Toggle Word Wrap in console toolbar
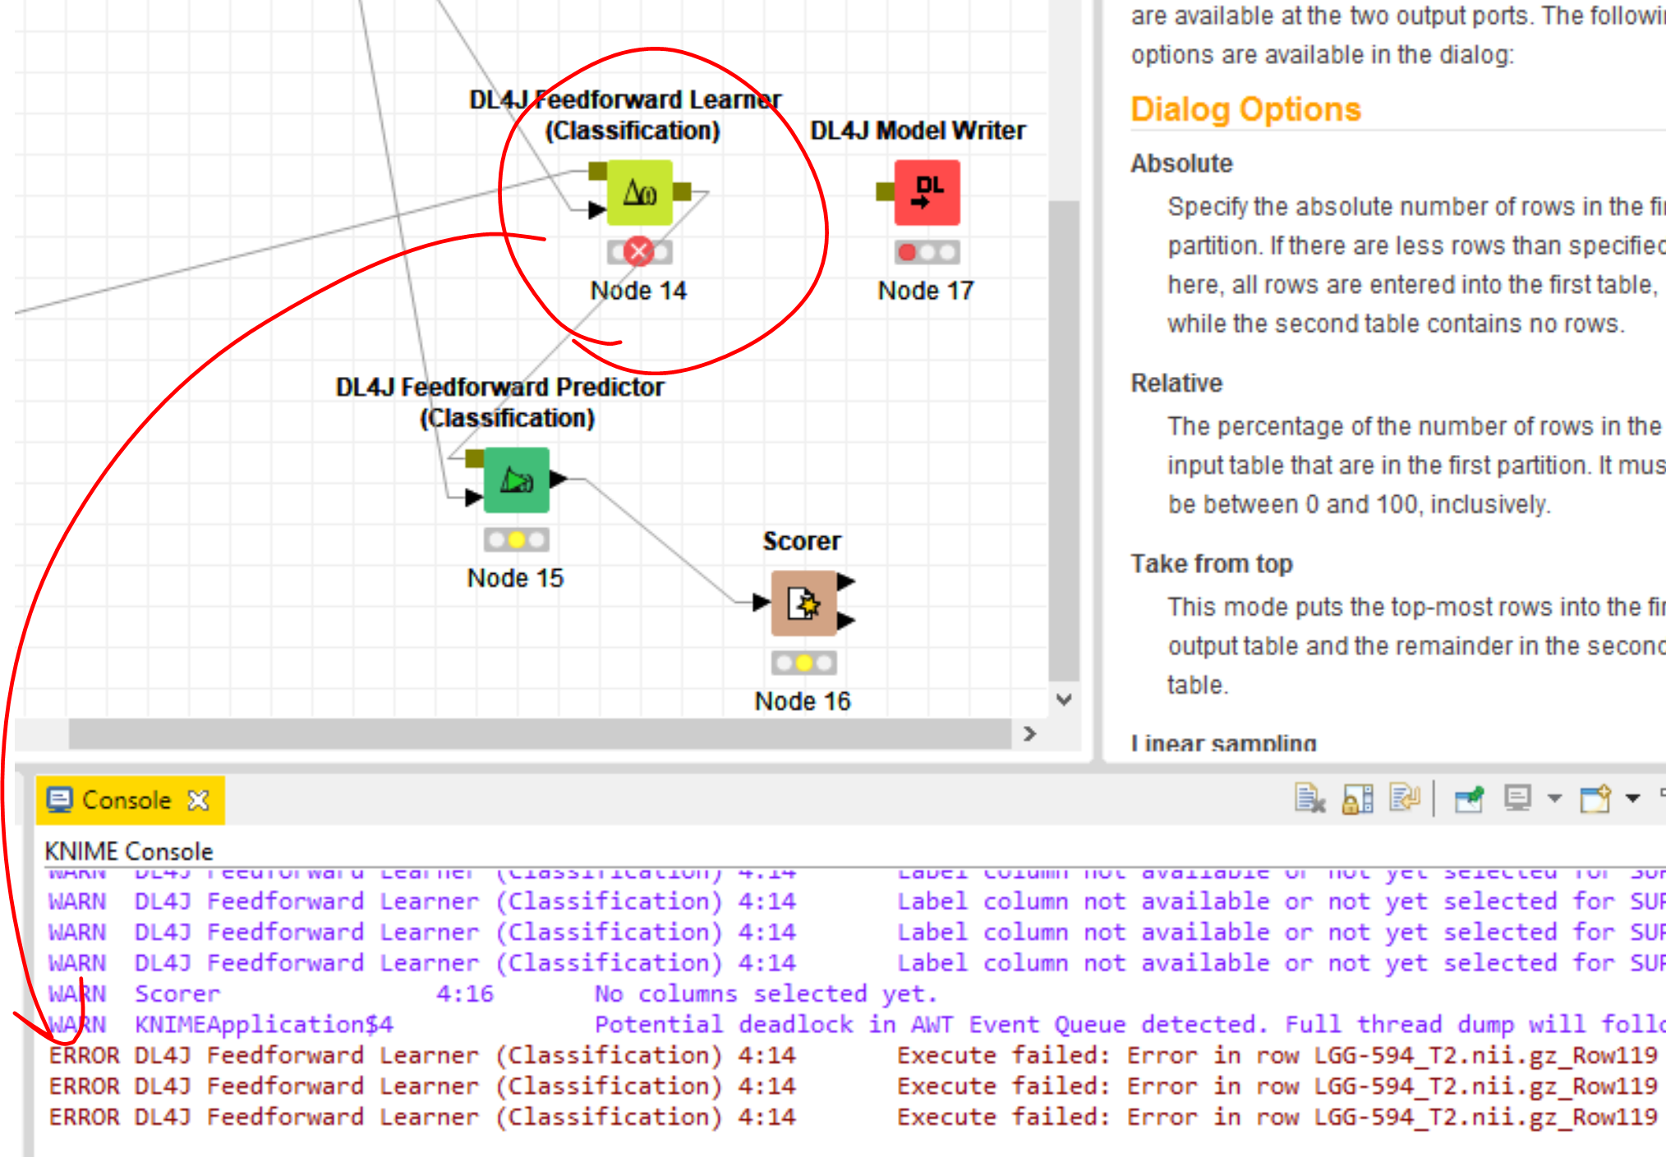The height and width of the screenshot is (1157, 1666). pos(1405,798)
